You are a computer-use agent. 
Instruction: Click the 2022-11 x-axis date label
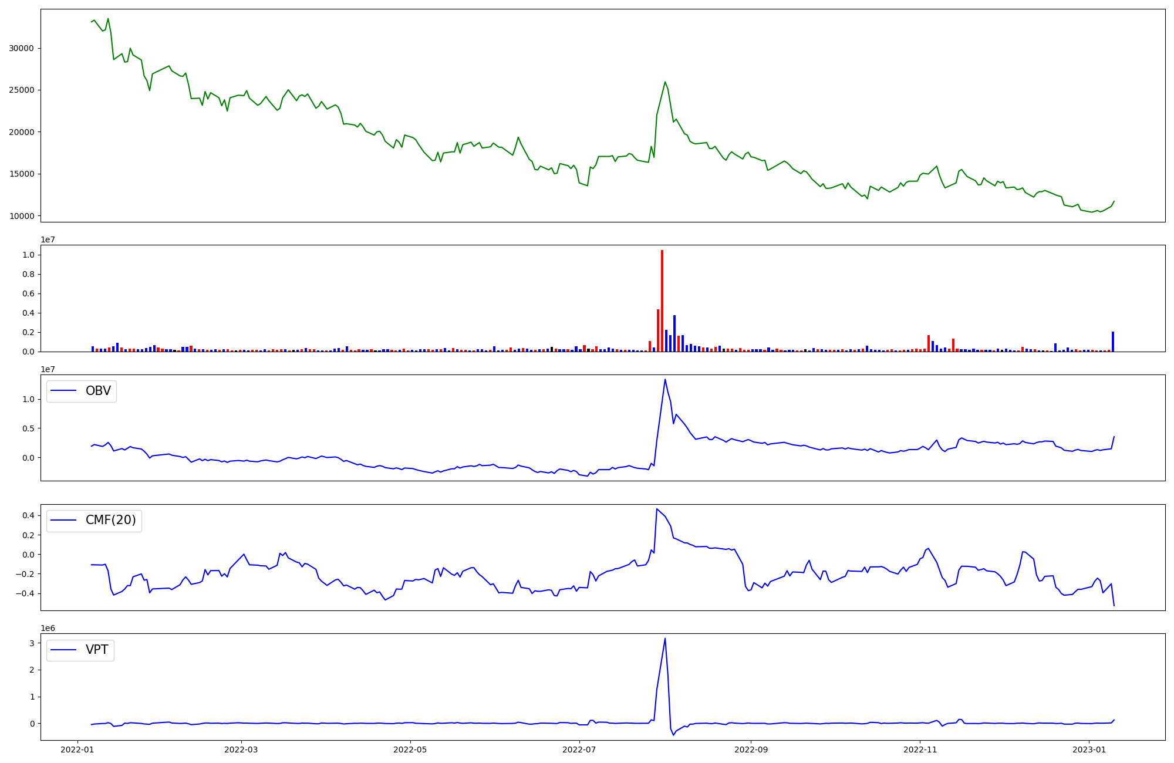click(x=920, y=750)
